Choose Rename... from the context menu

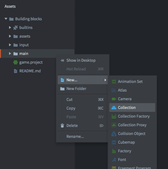(83, 137)
